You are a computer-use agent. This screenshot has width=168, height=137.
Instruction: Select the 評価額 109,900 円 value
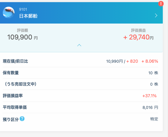coord(22,37)
